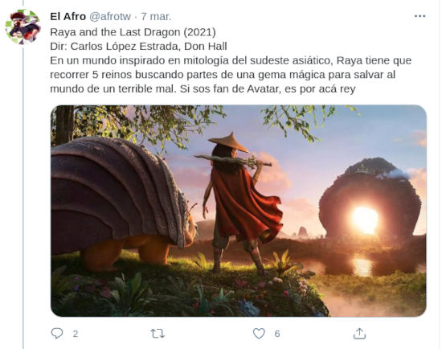Click the reply count number 2

[76, 334]
